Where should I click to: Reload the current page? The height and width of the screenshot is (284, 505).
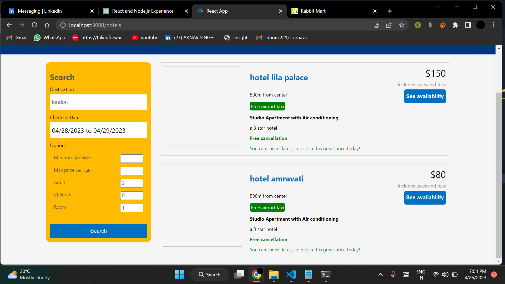34,25
